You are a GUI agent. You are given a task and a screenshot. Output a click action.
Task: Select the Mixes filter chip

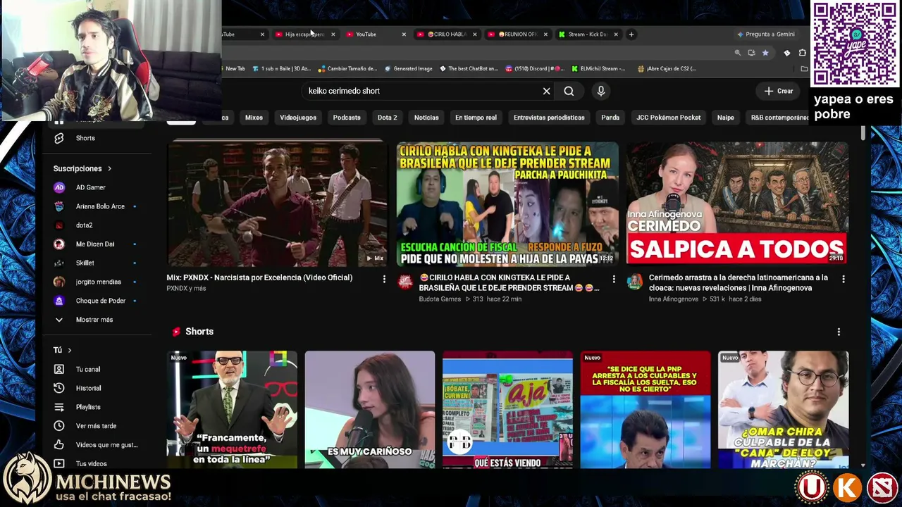coord(254,118)
